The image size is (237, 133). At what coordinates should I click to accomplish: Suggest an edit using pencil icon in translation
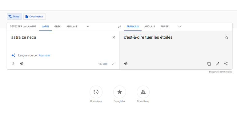point(217,64)
